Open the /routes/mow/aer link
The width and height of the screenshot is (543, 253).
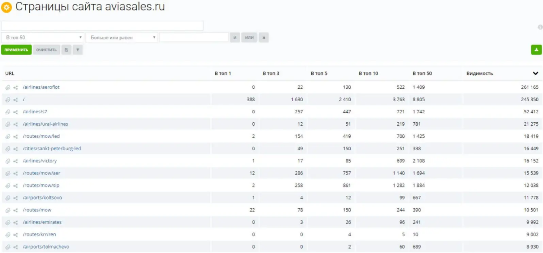(41, 173)
